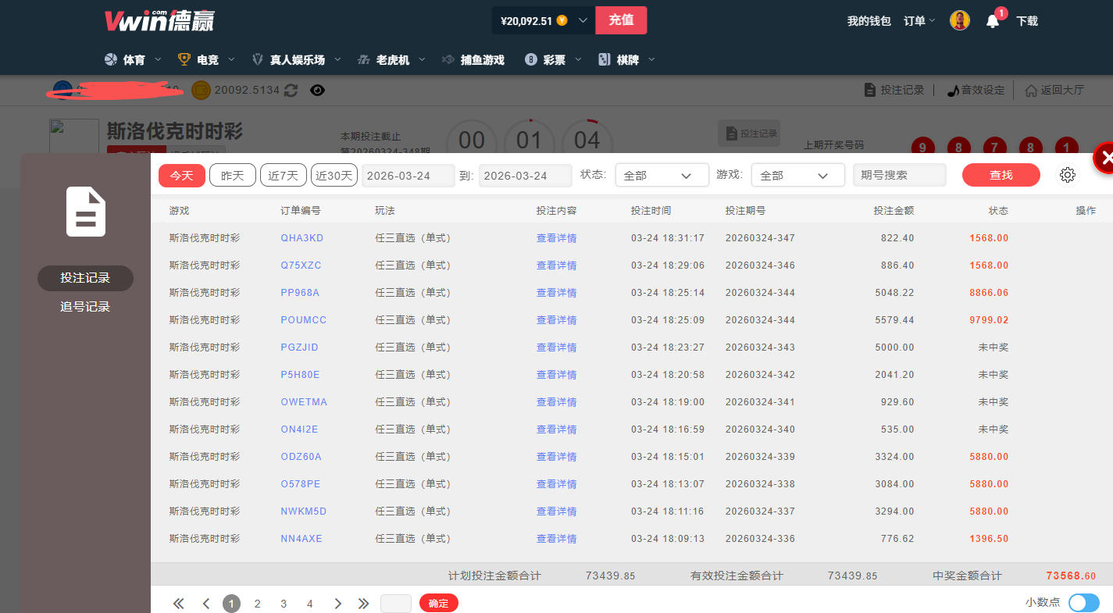Viewport: 1113px width, 613px height.
Task: Expand the 订单 menu in header
Action: (x=919, y=21)
